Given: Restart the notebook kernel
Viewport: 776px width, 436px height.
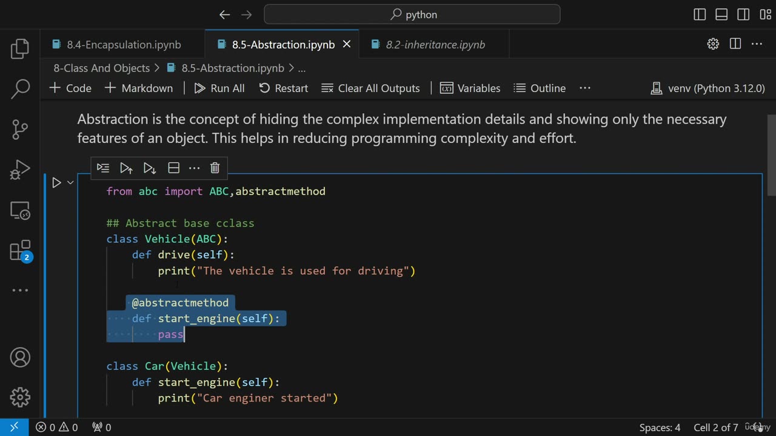Looking at the screenshot, I should click(284, 88).
